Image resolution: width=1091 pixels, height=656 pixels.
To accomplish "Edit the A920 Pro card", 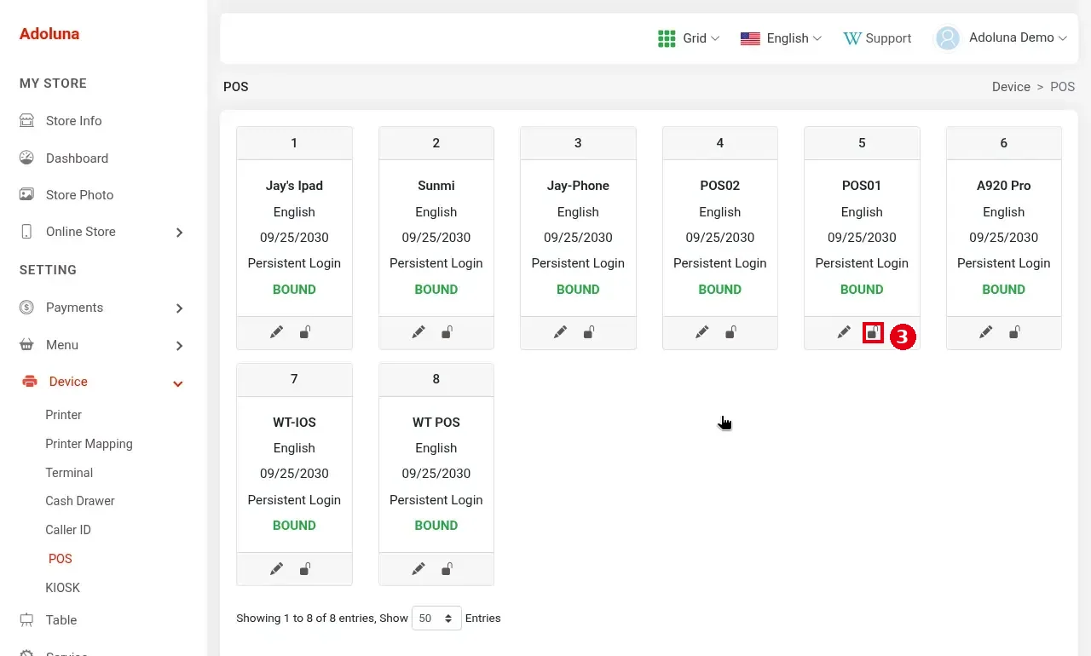I will pyautogui.click(x=986, y=332).
